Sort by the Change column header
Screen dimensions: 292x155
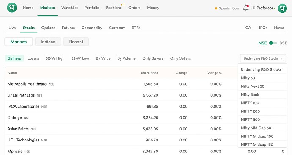click(182, 73)
